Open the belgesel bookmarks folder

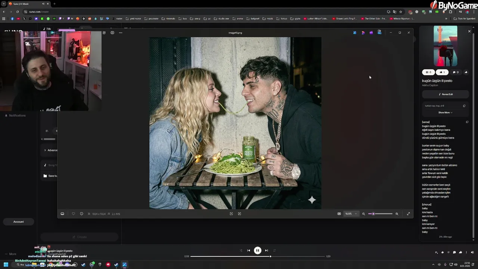tap(253, 18)
